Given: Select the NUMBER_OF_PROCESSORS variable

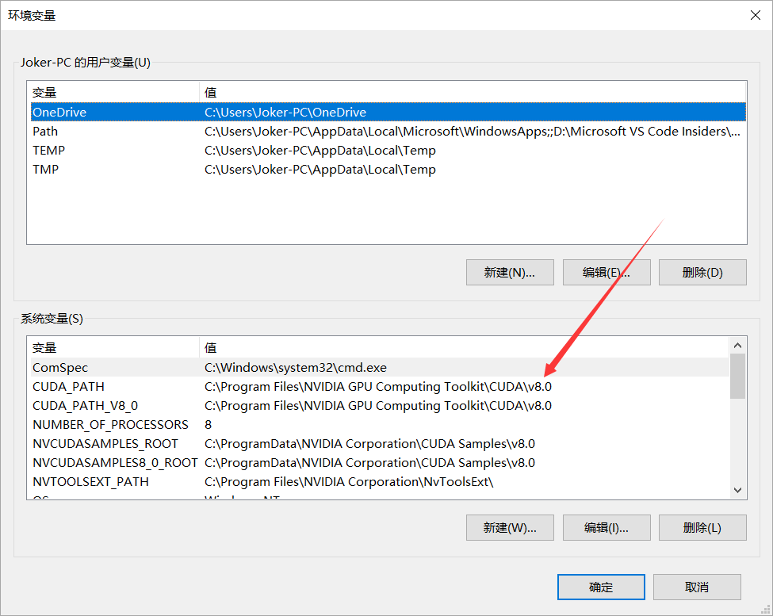Looking at the screenshot, I should tap(380, 425).
